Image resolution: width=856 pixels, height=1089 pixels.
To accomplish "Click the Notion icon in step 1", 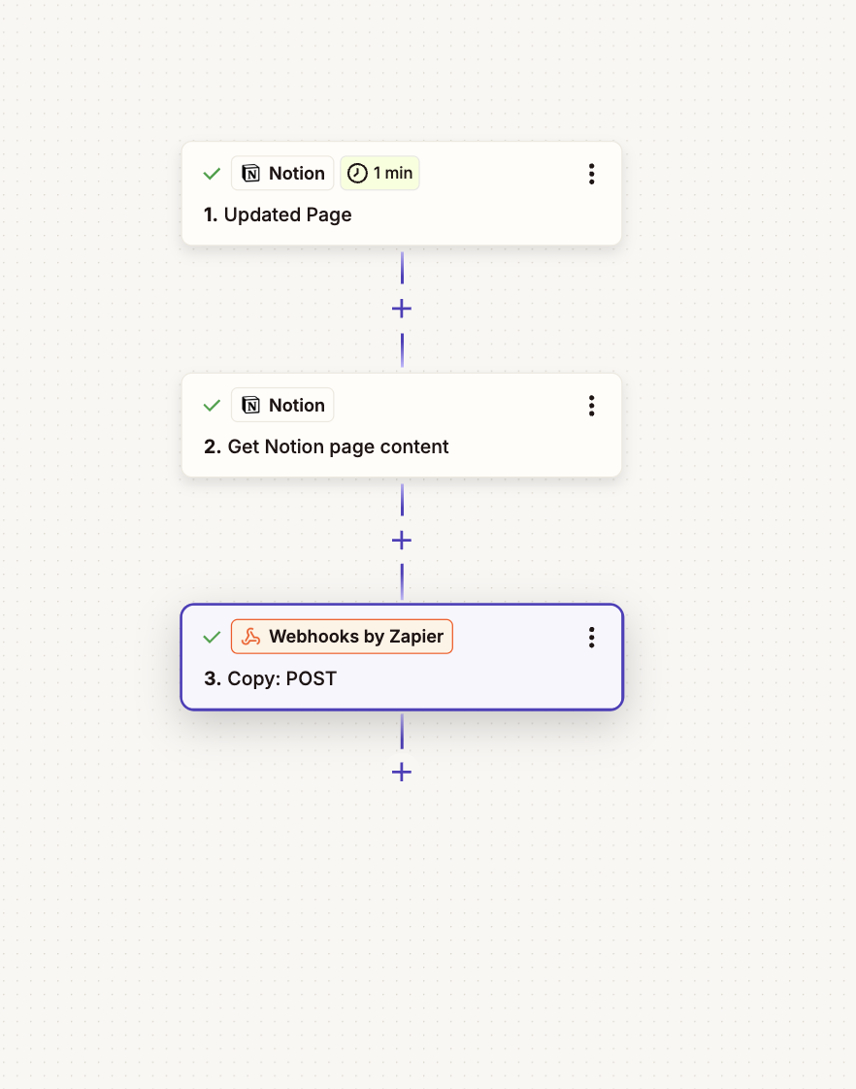I will [251, 174].
